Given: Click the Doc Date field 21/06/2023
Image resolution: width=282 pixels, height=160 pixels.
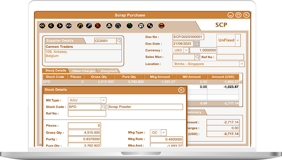Looking at the screenshot, I should pyautogui.click(x=183, y=43).
